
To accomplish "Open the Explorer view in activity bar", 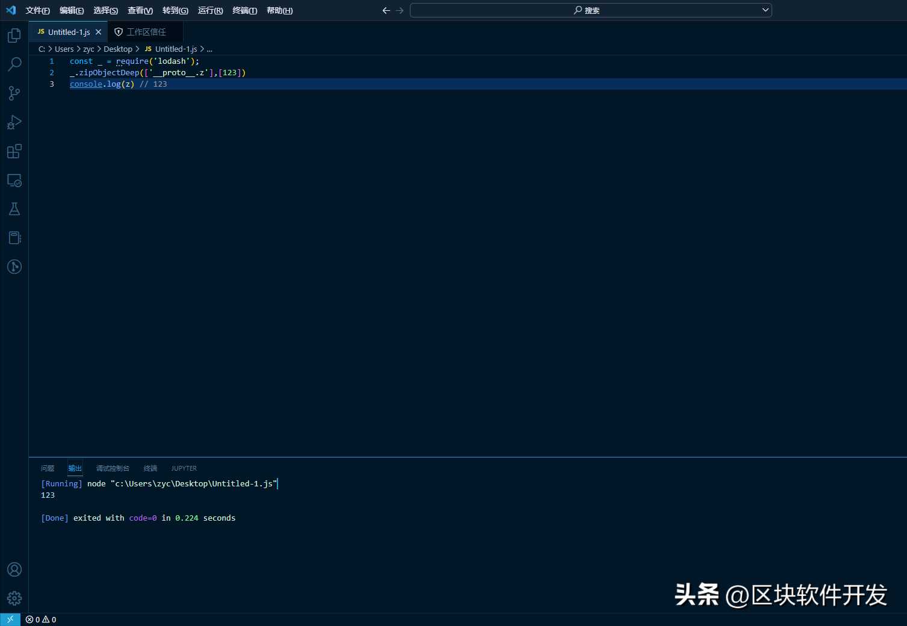I will click(14, 36).
